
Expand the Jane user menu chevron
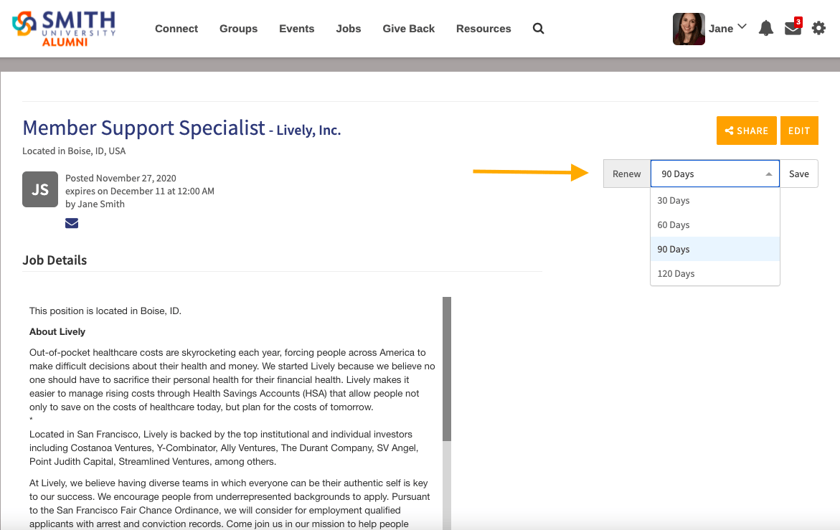pos(742,27)
